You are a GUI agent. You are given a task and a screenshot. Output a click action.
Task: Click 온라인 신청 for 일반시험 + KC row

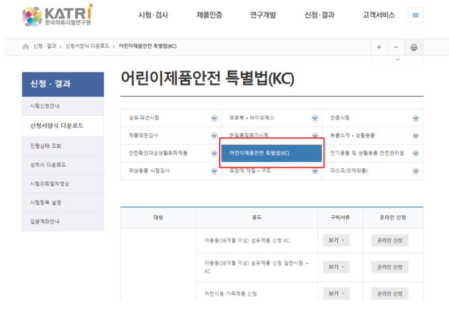click(x=390, y=267)
